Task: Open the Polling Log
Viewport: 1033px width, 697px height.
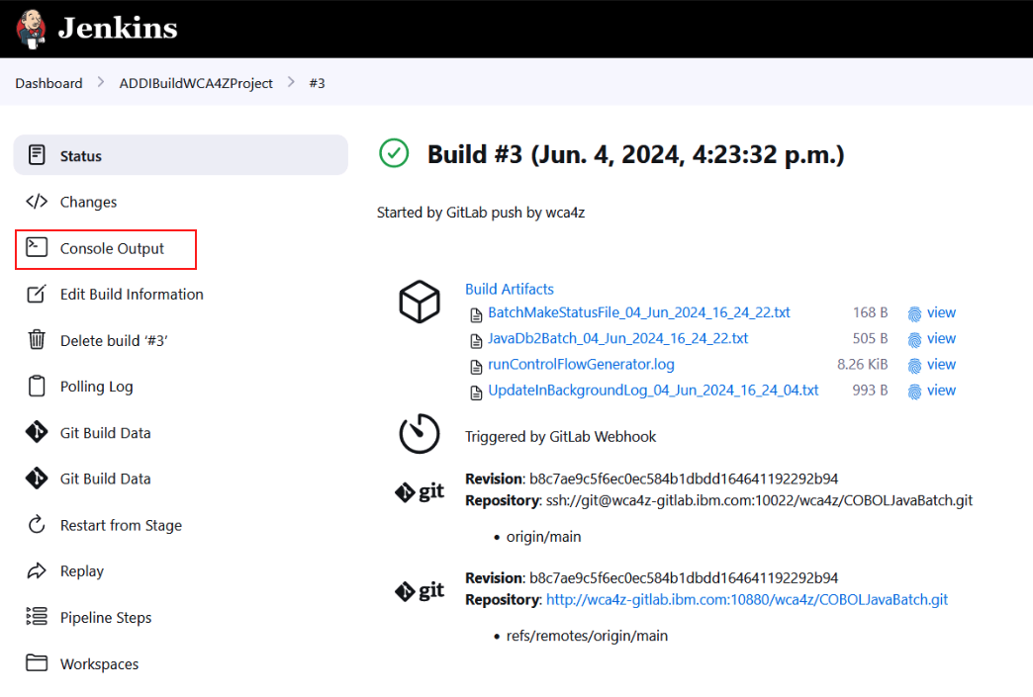Action: click(96, 387)
